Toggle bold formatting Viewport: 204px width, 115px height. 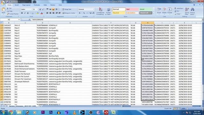pos(22,13)
